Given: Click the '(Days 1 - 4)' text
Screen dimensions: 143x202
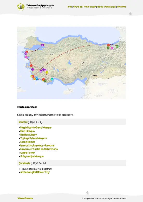Looking at the screenshot, I should click(35, 122).
